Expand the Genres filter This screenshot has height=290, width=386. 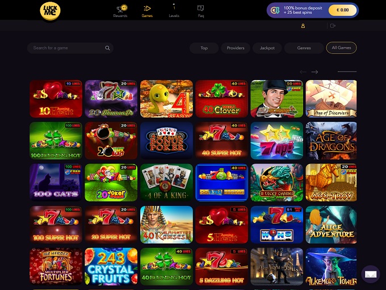coord(304,48)
